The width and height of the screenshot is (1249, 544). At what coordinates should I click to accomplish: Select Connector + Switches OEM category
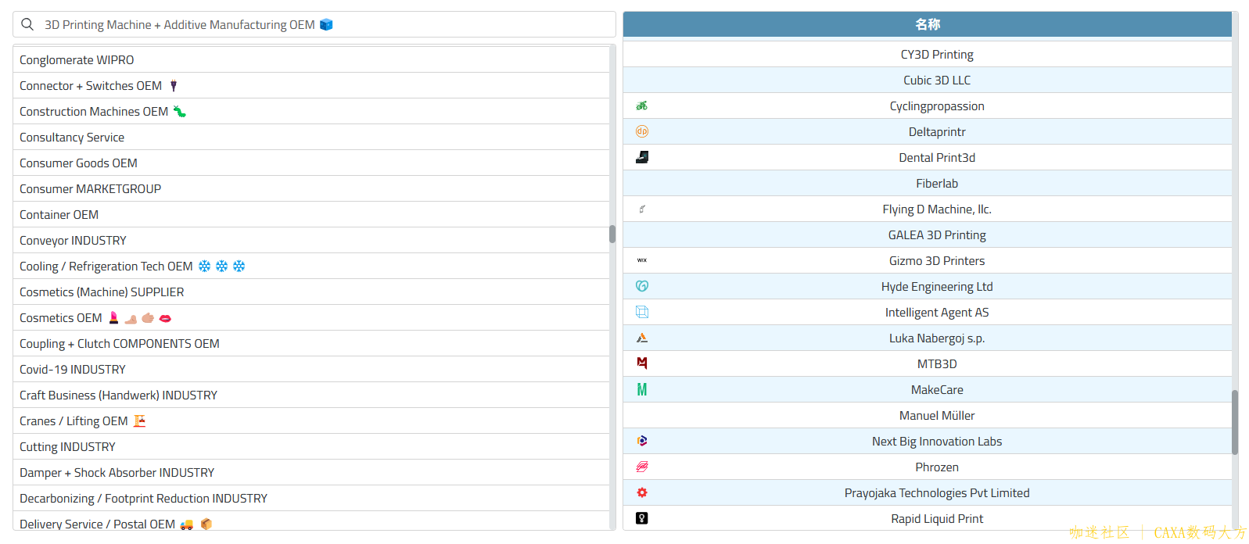point(311,86)
